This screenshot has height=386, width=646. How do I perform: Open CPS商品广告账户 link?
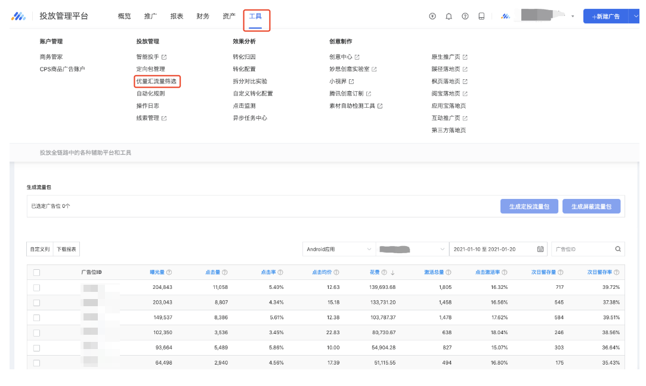62,69
